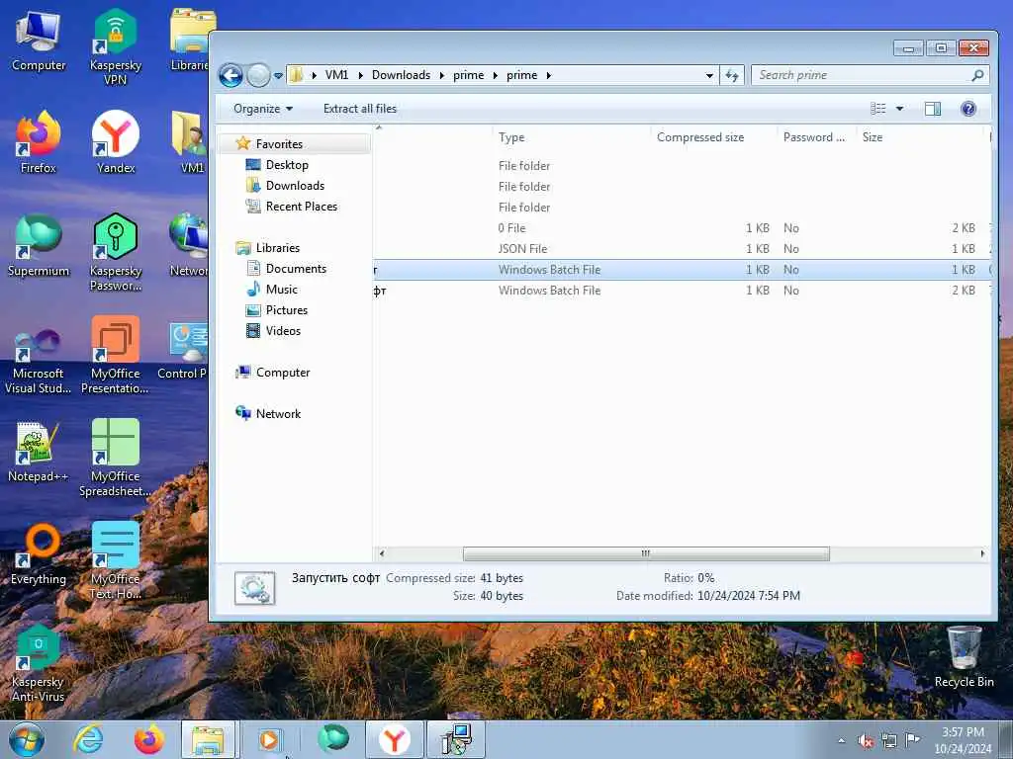Toggle the preview pane button
The image size is (1013, 759).
[x=933, y=109]
